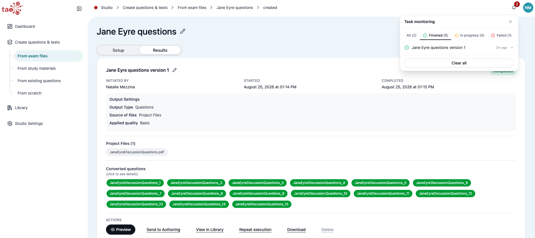Open notifications bell

coord(514,8)
